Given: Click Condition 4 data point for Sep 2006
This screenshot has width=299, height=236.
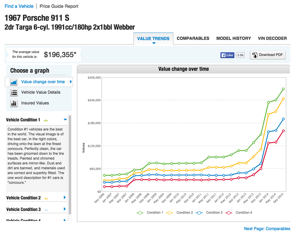Looking at the screenshot, I should (x=104, y=187).
